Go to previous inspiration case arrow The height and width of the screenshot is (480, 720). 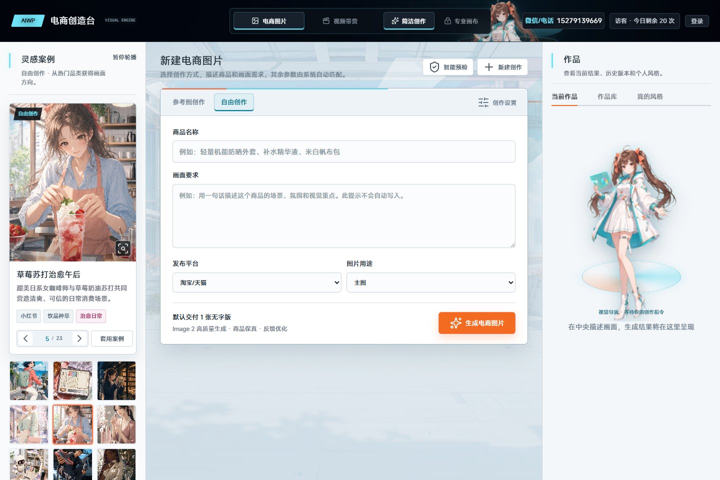click(25, 338)
